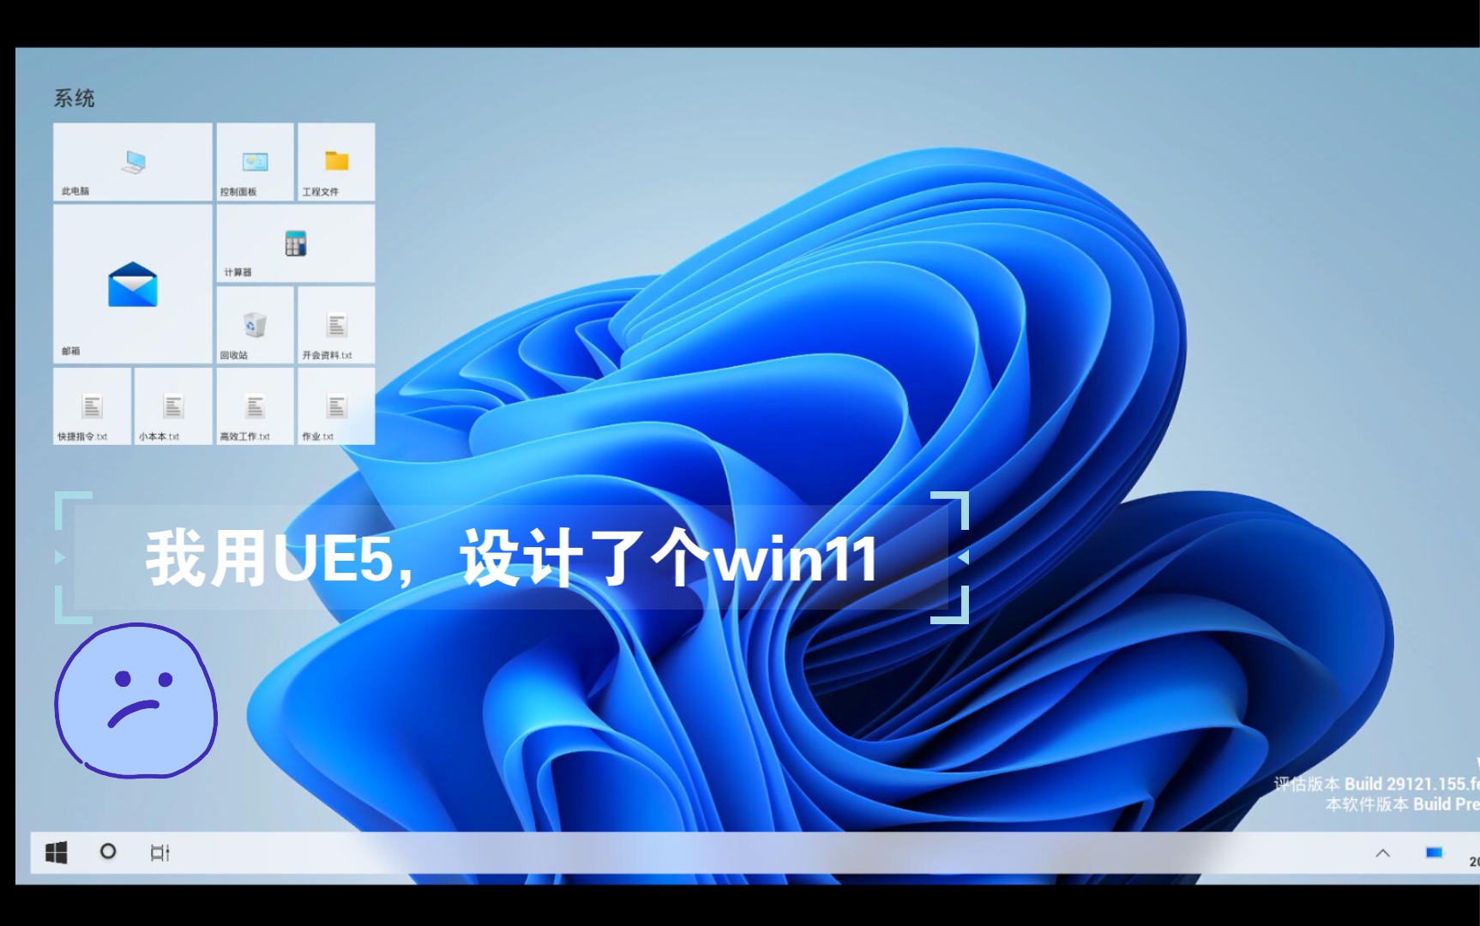Screen dimensions: 1480x926
Task: Click the 系统 group heading
Action: (x=75, y=99)
